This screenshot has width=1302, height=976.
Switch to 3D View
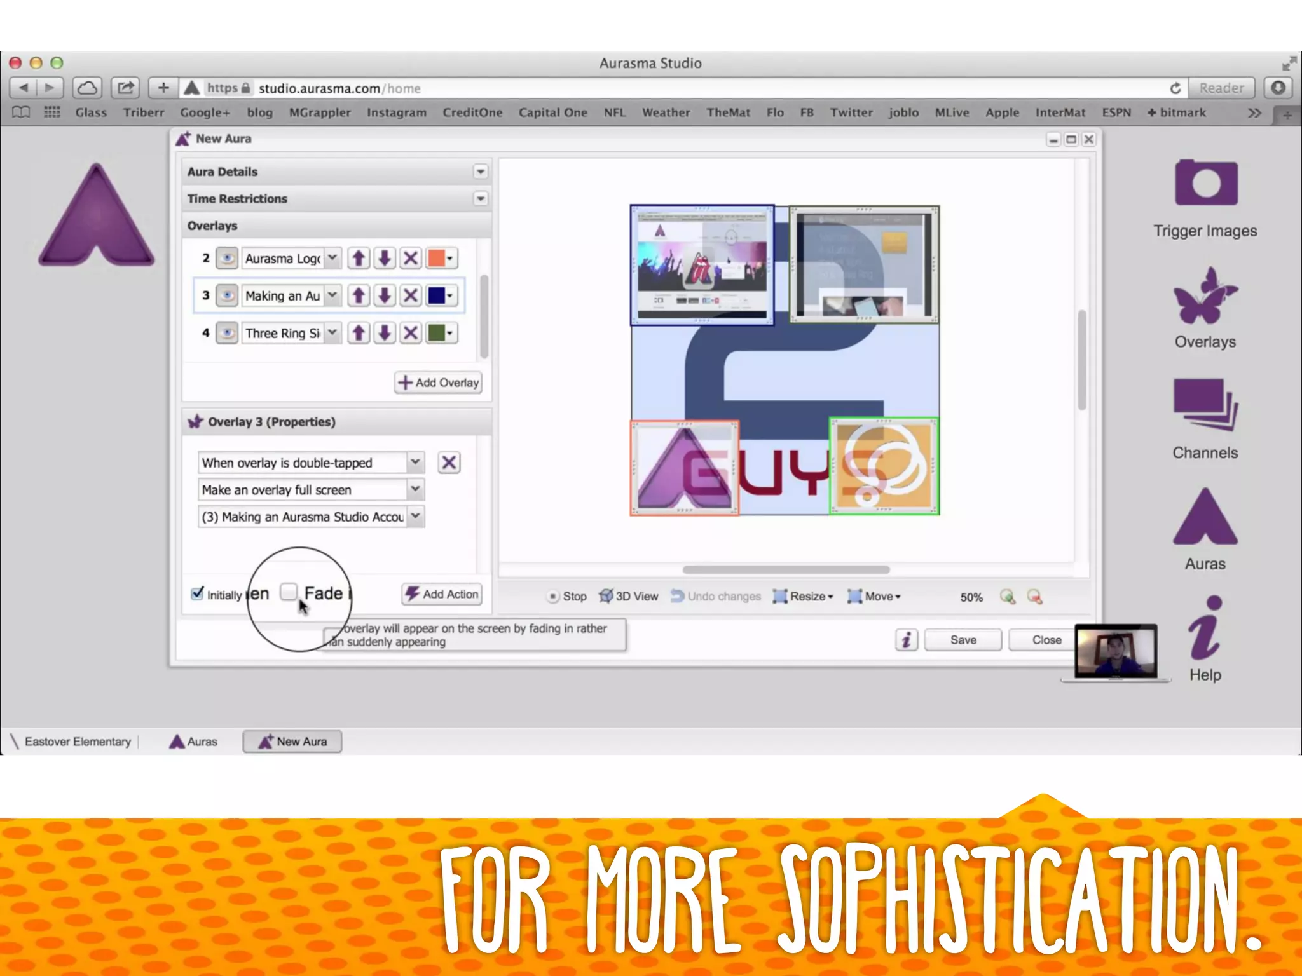point(629,596)
